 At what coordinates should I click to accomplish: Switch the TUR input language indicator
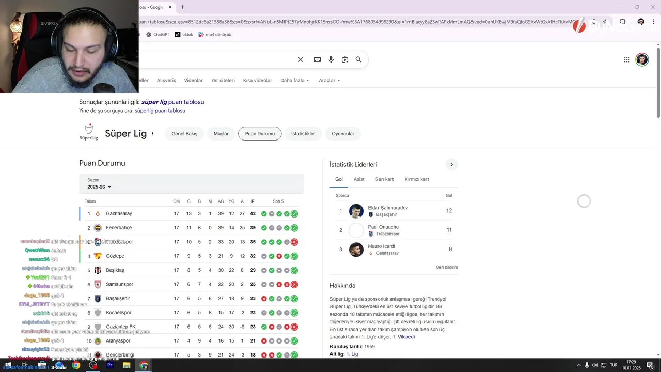[x=612, y=365]
